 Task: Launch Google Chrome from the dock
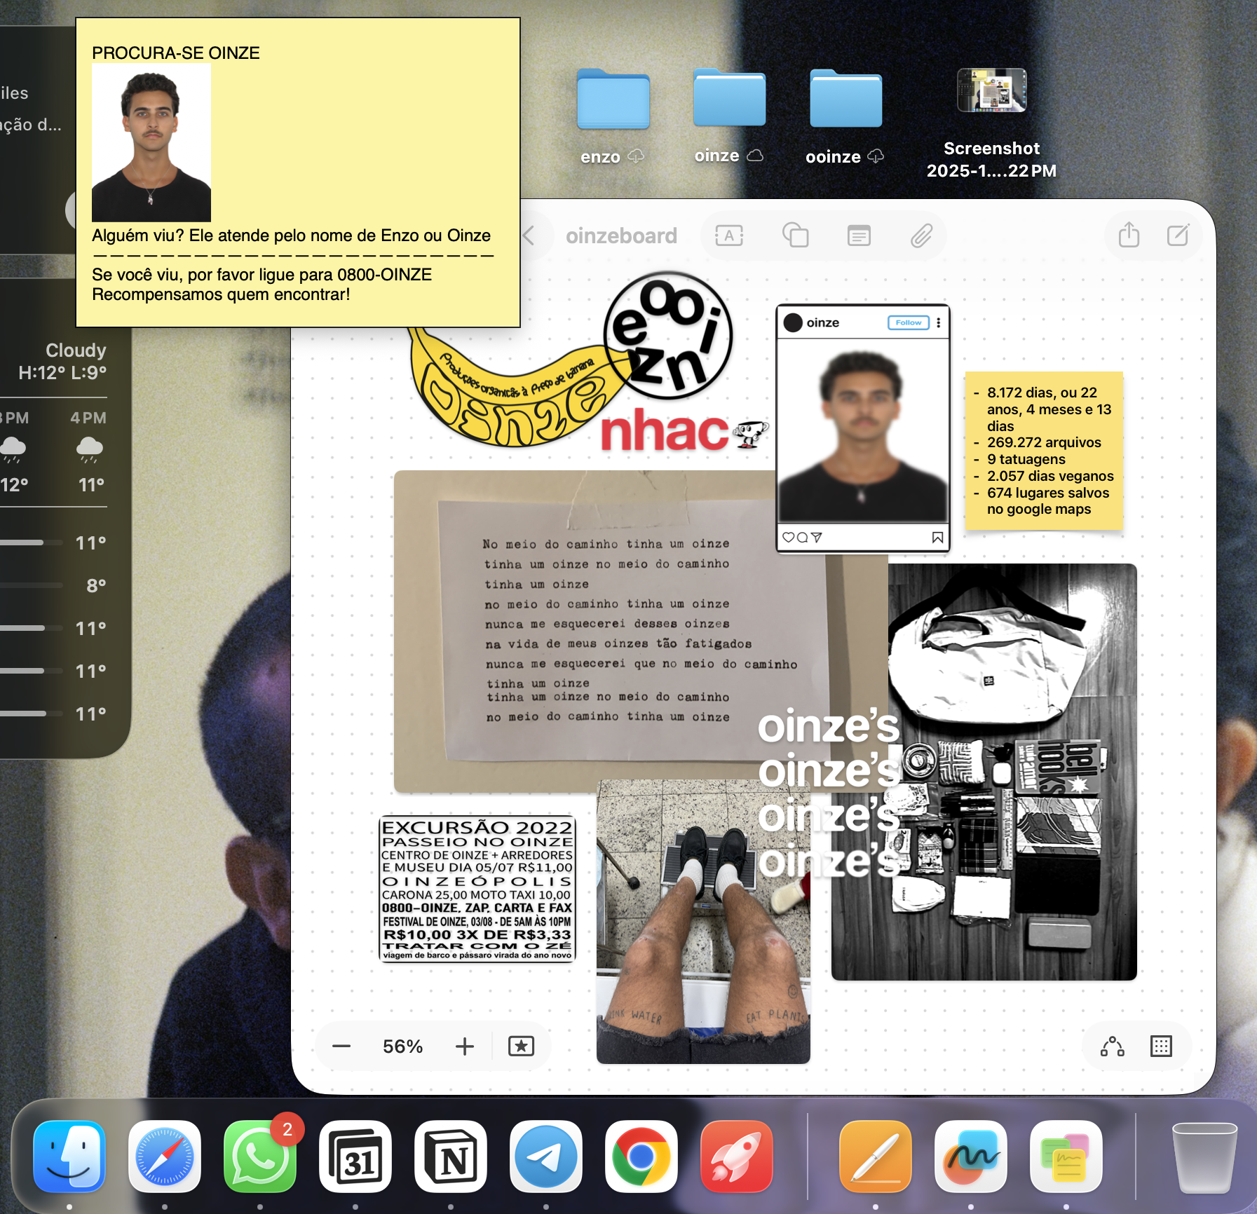pos(641,1156)
